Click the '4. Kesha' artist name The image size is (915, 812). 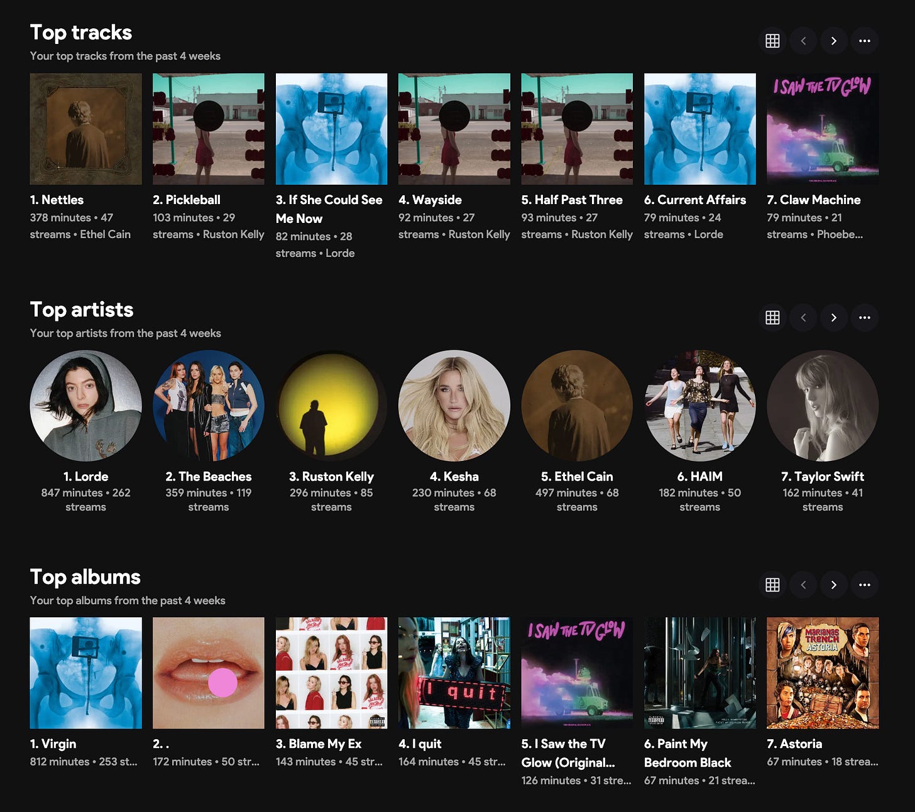[454, 477]
